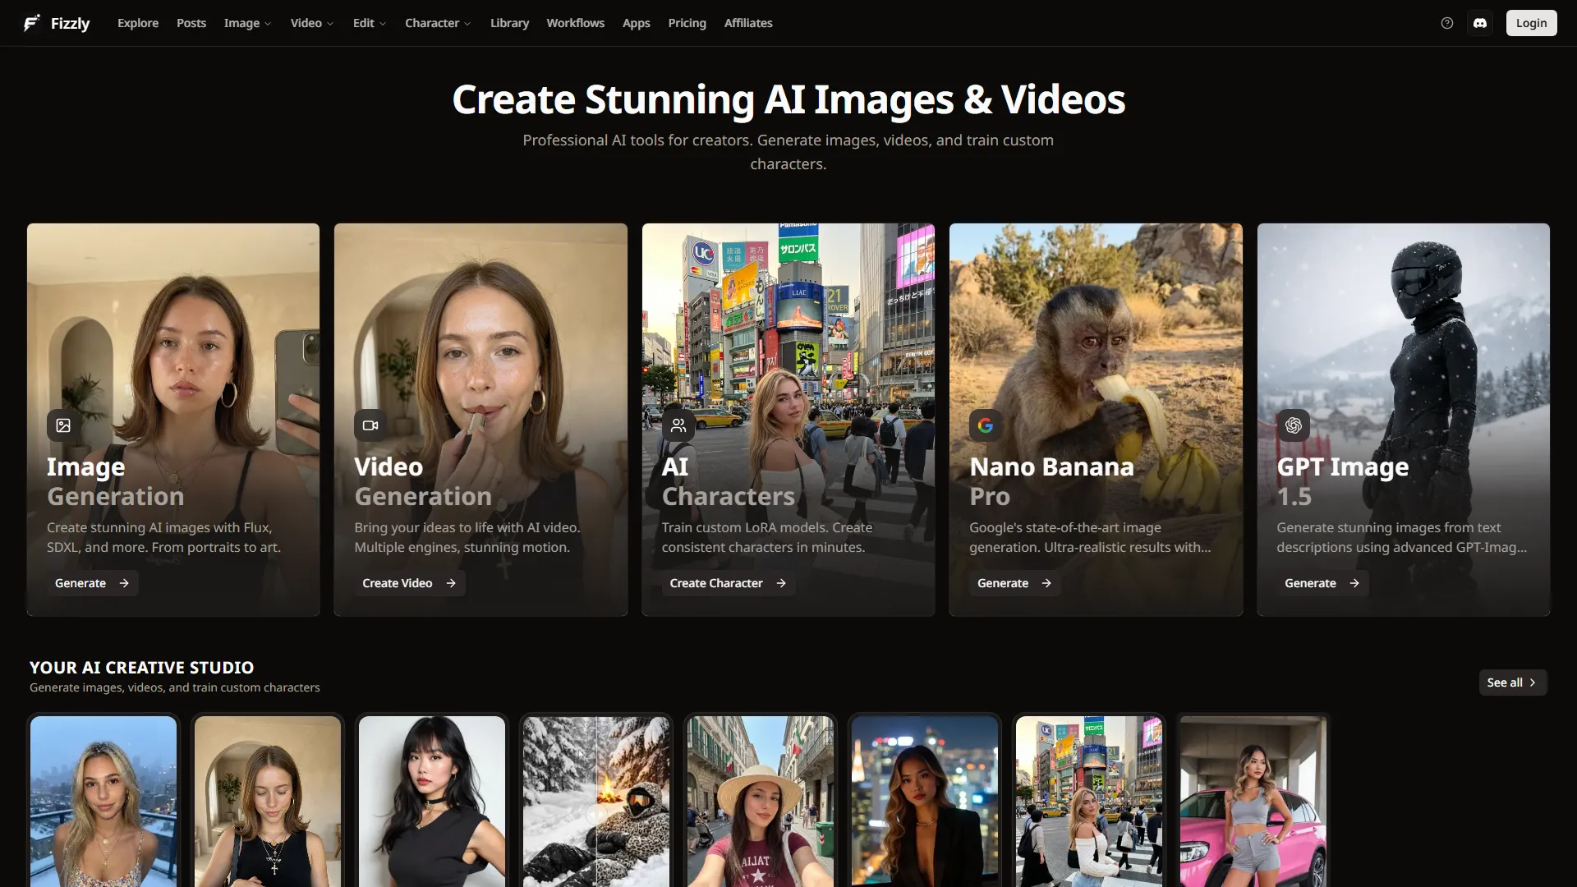This screenshot has width=1577, height=887.
Task: Click the OpenAI logo icon on the GPT Image card
Action: [1294, 425]
